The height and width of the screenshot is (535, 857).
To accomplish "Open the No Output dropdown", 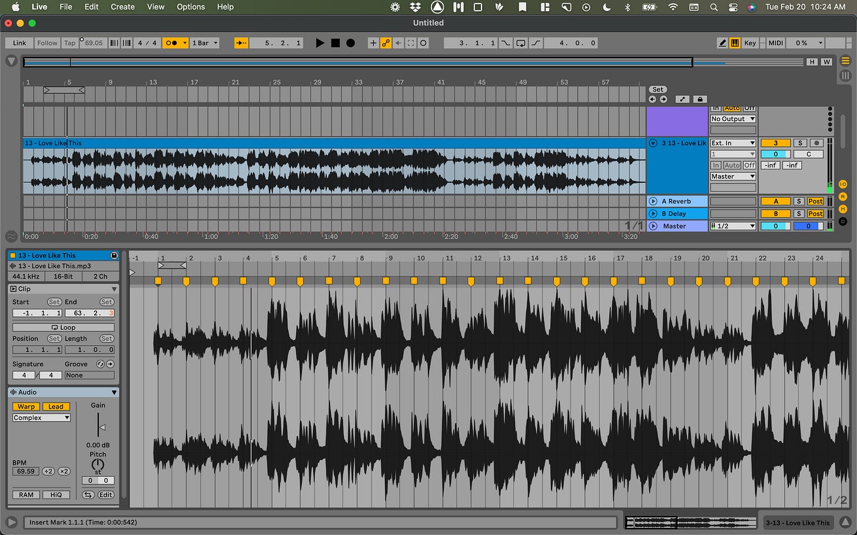I will coord(733,119).
